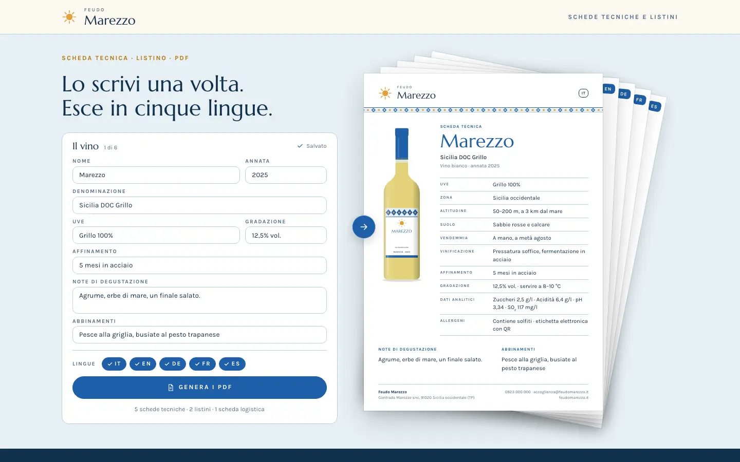Toggle the IT language chip
The height and width of the screenshot is (462, 740).
point(114,364)
